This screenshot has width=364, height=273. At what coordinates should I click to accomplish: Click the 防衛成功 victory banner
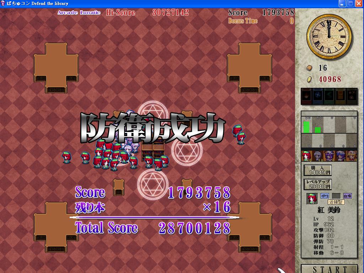pos(153,128)
